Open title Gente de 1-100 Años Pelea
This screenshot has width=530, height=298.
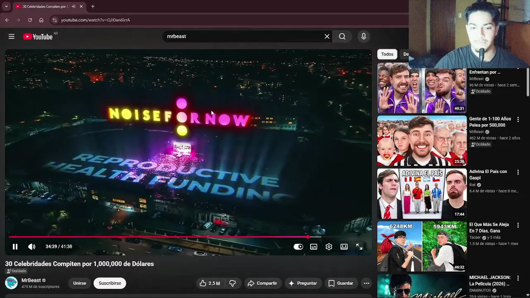[490, 122]
